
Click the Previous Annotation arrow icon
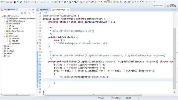[138, 2]
